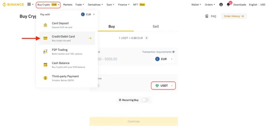The image size is (268, 130).
Task: Click the Order History button
Action: [x=234, y=16]
